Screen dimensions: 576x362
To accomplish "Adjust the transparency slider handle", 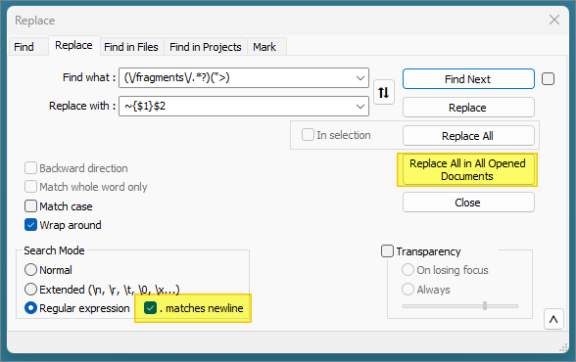I will [485, 306].
